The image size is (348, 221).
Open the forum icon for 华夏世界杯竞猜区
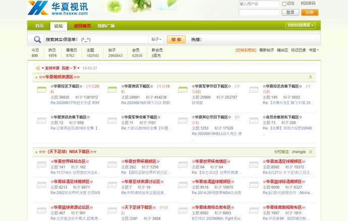pos(183,165)
